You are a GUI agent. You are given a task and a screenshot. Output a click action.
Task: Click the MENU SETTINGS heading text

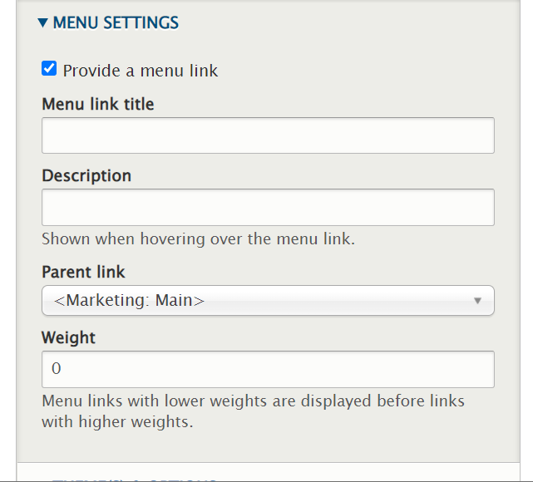tap(116, 23)
